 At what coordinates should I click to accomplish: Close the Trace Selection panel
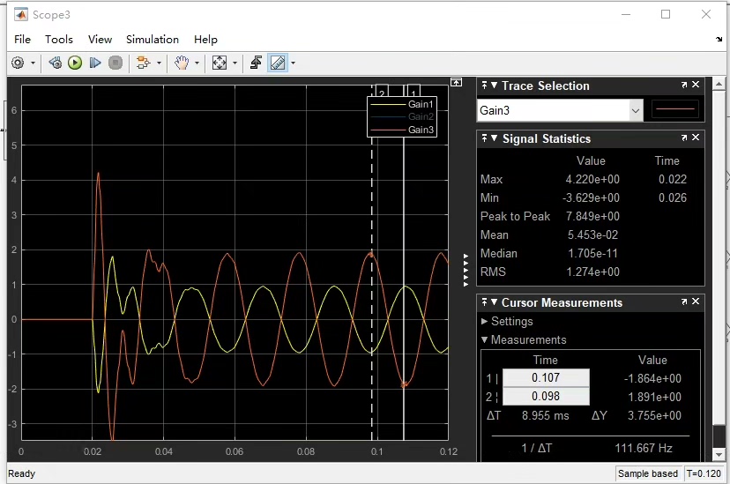tap(696, 85)
